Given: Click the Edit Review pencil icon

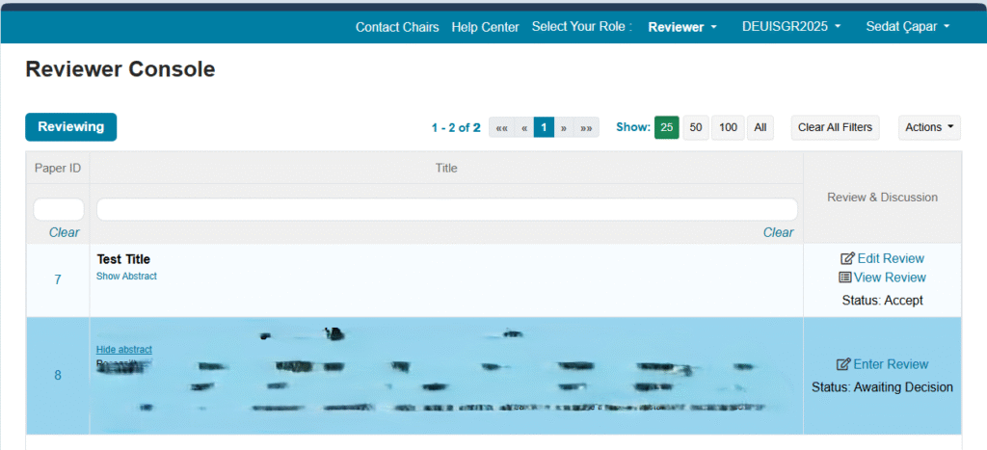Looking at the screenshot, I should (847, 258).
